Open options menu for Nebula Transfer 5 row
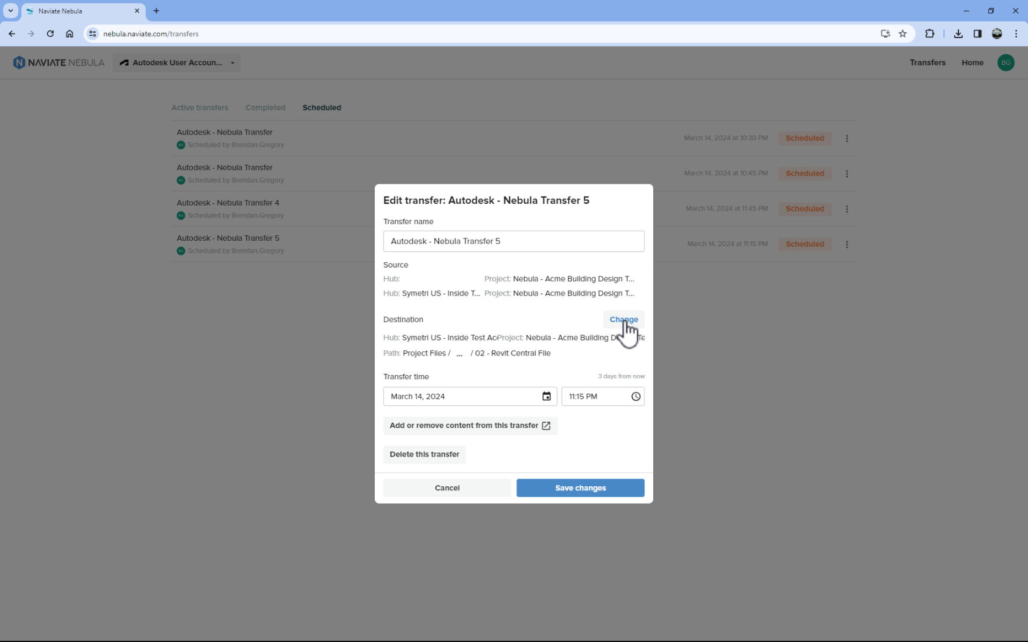The width and height of the screenshot is (1028, 642). (847, 244)
